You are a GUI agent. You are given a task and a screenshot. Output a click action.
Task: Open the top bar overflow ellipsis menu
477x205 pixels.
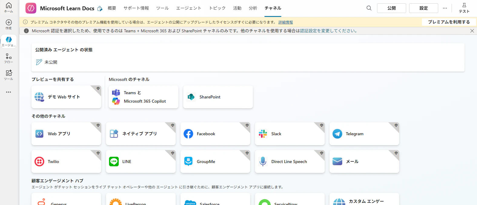(445, 8)
